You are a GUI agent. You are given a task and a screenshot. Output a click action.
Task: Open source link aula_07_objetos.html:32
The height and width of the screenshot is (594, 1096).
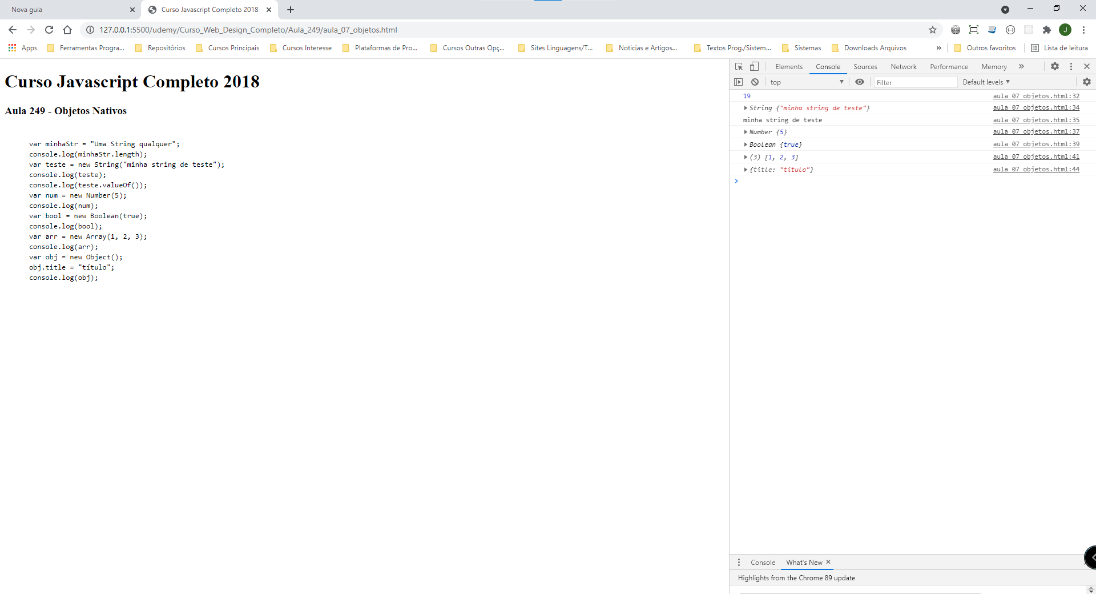pyautogui.click(x=1036, y=96)
